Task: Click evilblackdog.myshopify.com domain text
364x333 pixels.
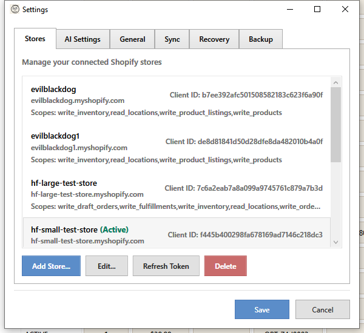Action: click(78, 101)
